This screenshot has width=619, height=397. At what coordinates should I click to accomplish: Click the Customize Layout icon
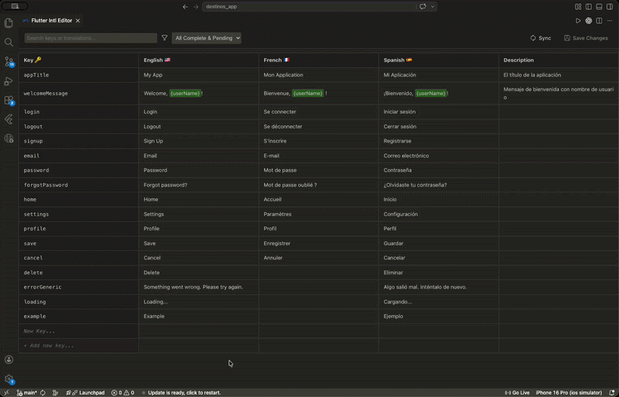pos(578,7)
